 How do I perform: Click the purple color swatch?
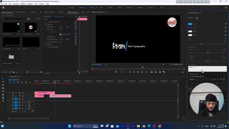click(190, 28)
